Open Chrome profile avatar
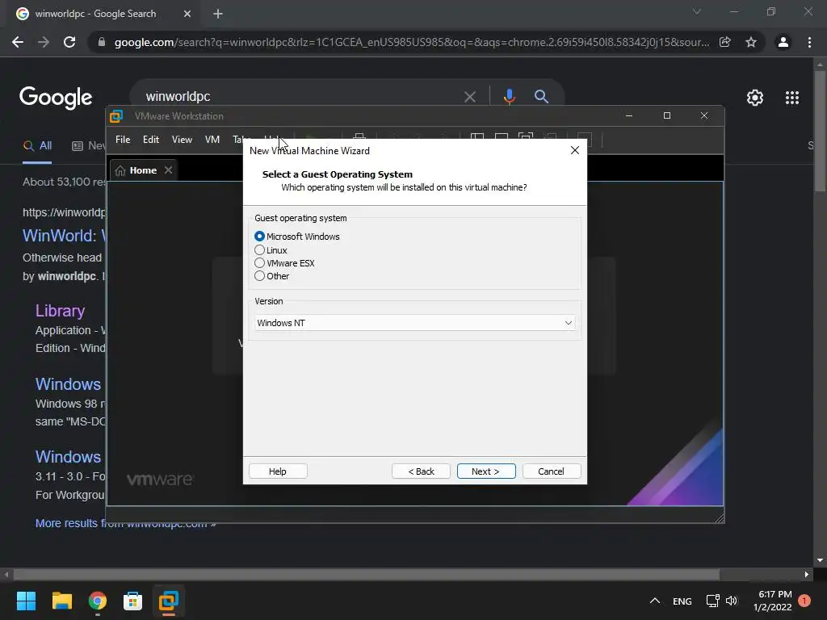 coord(783,42)
